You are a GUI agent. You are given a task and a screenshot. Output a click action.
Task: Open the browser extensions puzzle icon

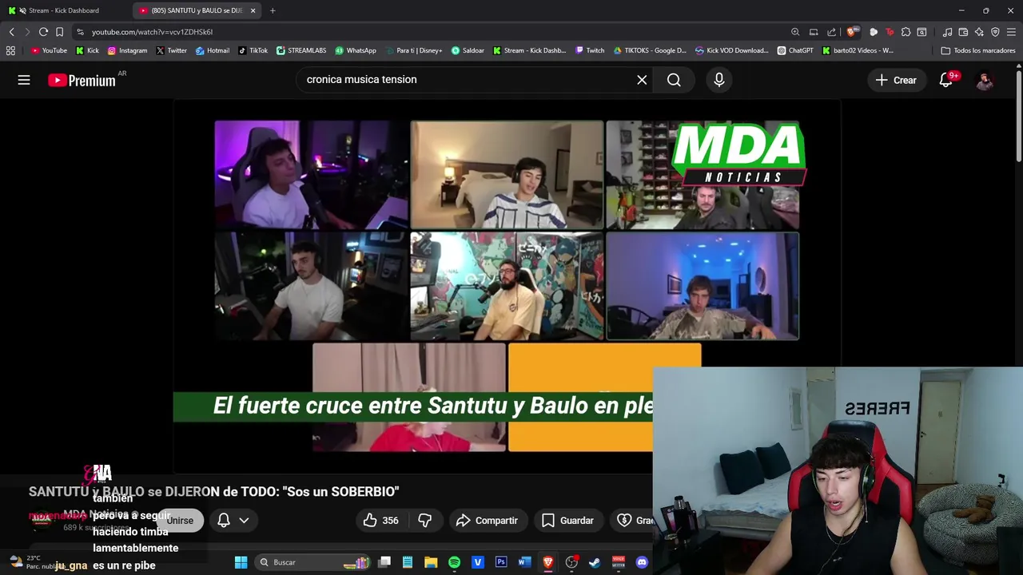pos(906,32)
